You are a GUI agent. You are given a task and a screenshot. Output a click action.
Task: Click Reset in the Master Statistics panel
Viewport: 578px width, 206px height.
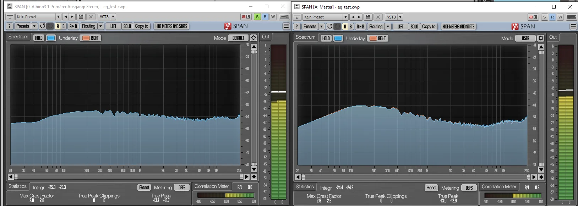click(x=431, y=188)
